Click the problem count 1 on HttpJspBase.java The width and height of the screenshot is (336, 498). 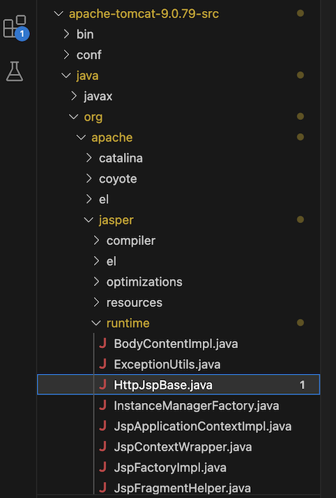pos(302,385)
